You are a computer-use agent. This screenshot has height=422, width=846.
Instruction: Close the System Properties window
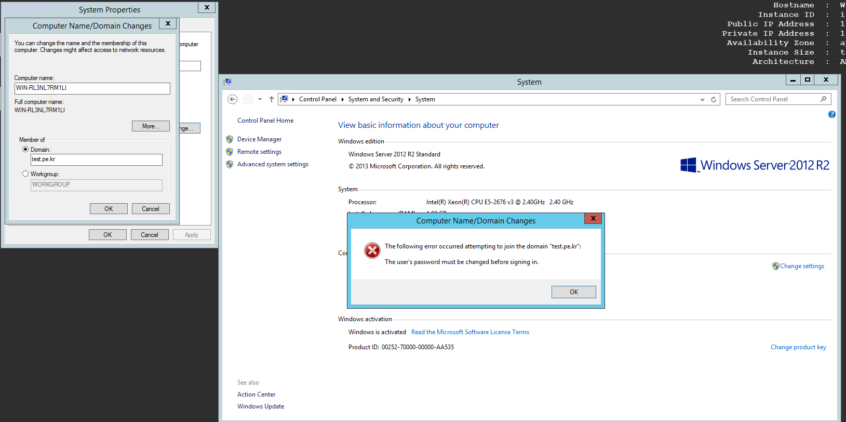pos(207,7)
